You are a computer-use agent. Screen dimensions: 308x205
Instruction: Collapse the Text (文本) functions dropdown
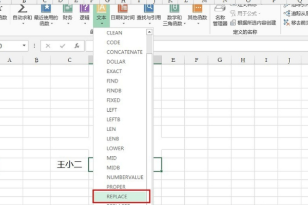pos(101,12)
